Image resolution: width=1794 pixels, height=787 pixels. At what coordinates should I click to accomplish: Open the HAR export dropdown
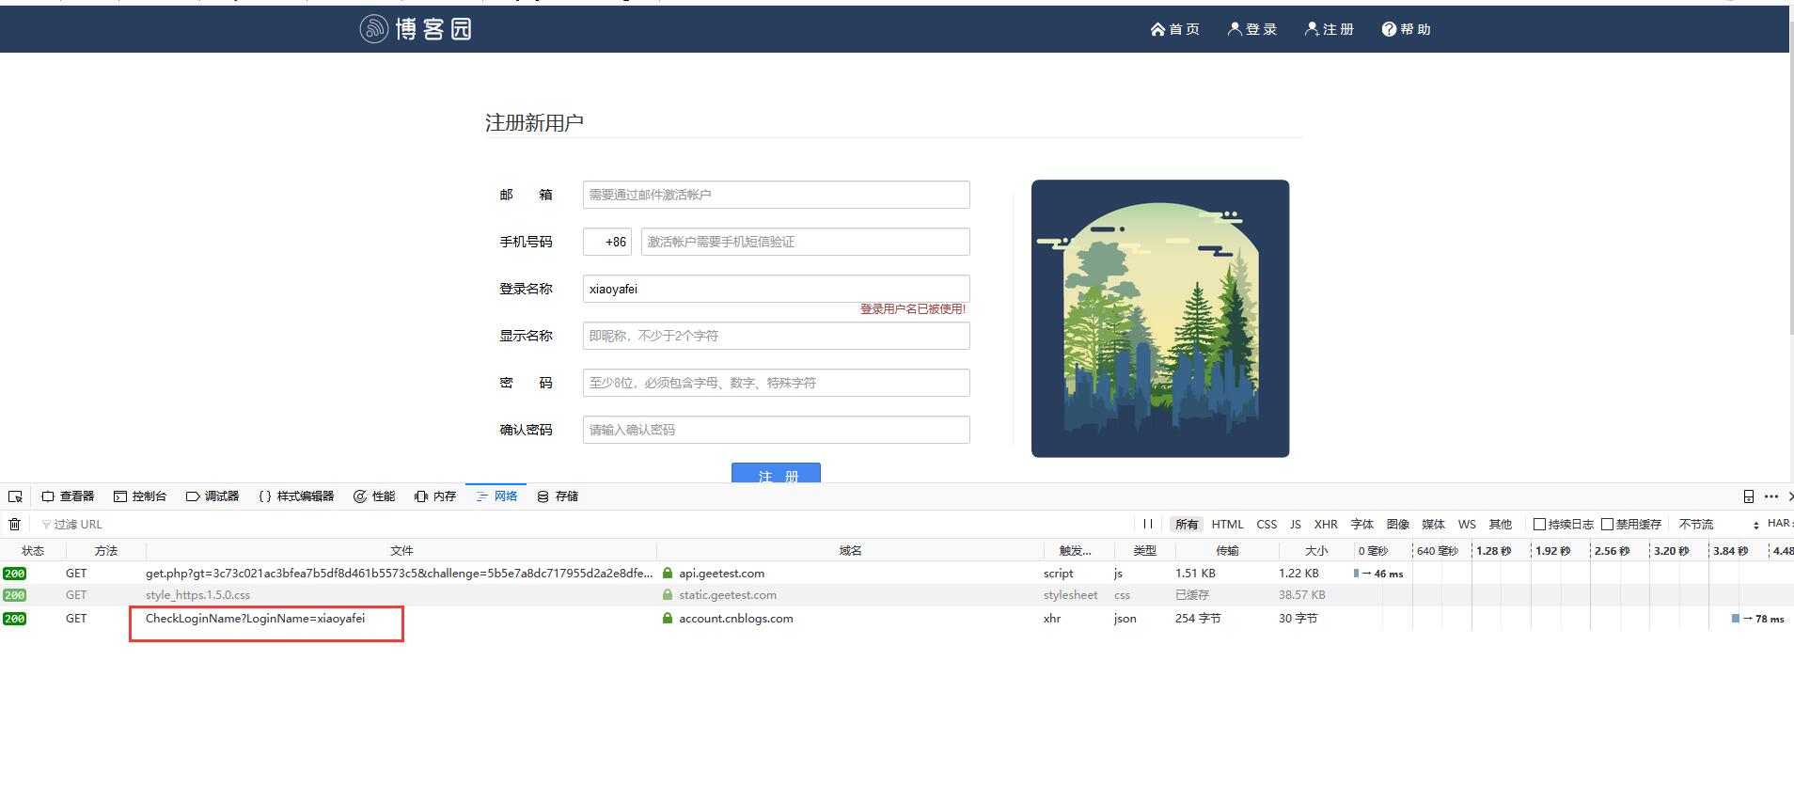coord(1779,524)
